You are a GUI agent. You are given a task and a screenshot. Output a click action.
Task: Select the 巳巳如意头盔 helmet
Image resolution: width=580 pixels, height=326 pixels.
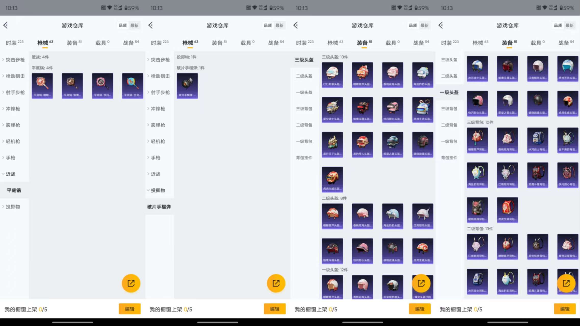332,75
